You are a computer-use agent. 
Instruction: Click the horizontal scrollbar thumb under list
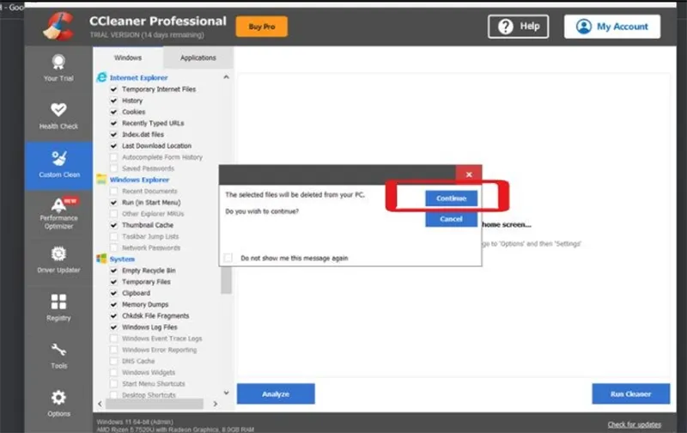(x=155, y=404)
